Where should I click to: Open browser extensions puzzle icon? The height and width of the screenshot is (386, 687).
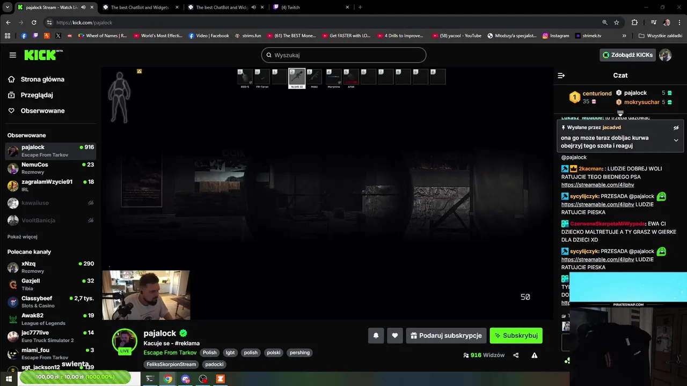pos(634,23)
